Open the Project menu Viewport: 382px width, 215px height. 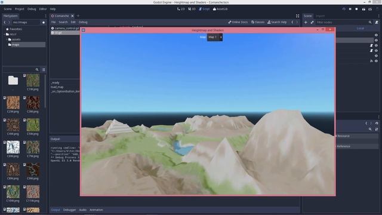click(20, 9)
